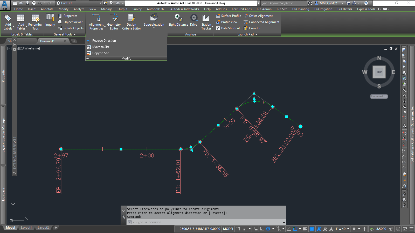Click the Superelevation tool
The image size is (415, 233).
pos(154,21)
